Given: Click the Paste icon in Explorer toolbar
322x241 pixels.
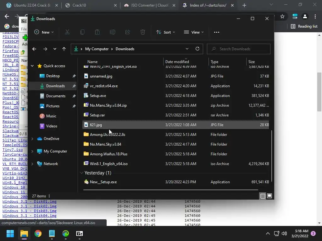Looking at the screenshot, I should click(x=97, y=32).
